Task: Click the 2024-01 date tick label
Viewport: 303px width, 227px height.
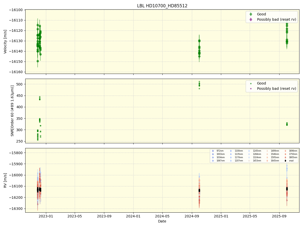Action: tap(134, 216)
